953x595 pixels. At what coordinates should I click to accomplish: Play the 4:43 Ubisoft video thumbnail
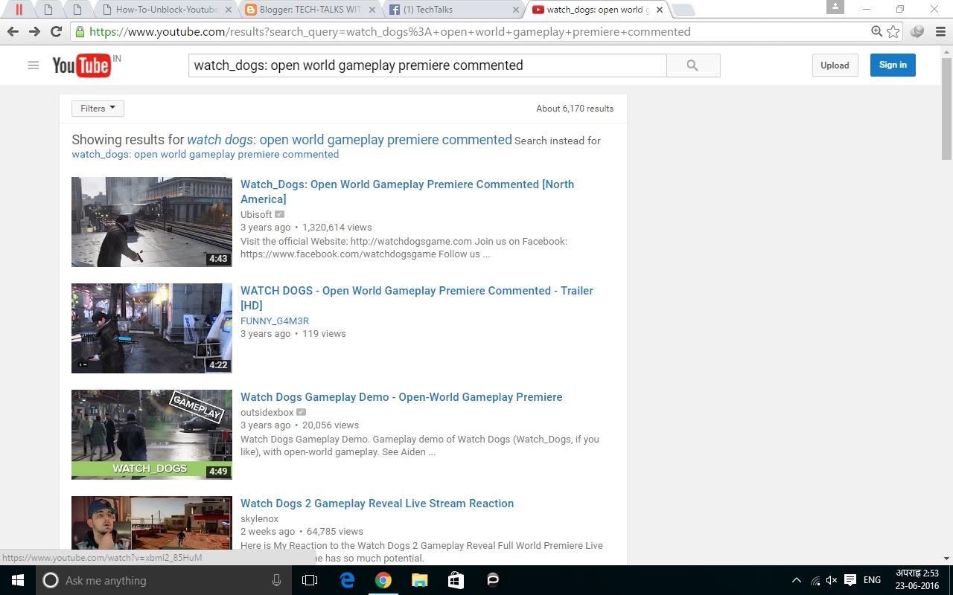152,222
